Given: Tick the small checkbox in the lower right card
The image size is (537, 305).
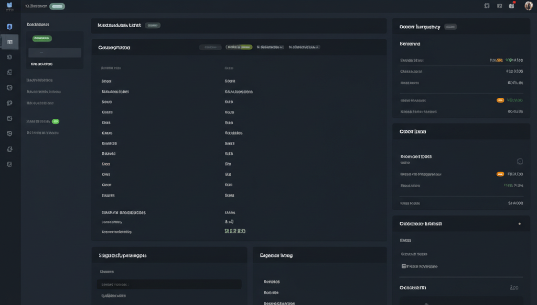Looking at the screenshot, I should pos(404,266).
